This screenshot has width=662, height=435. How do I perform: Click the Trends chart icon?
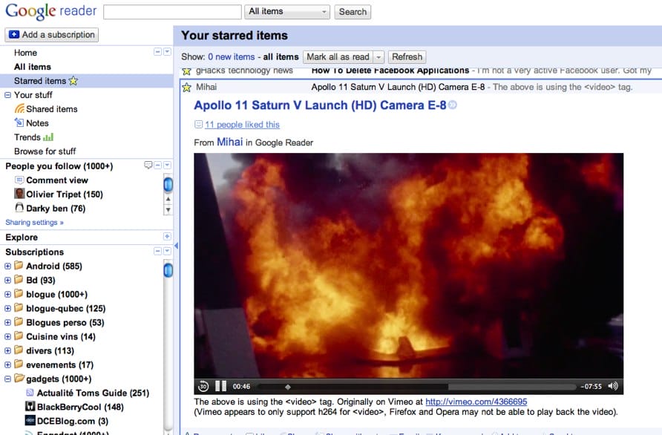click(x=49, y=137)
